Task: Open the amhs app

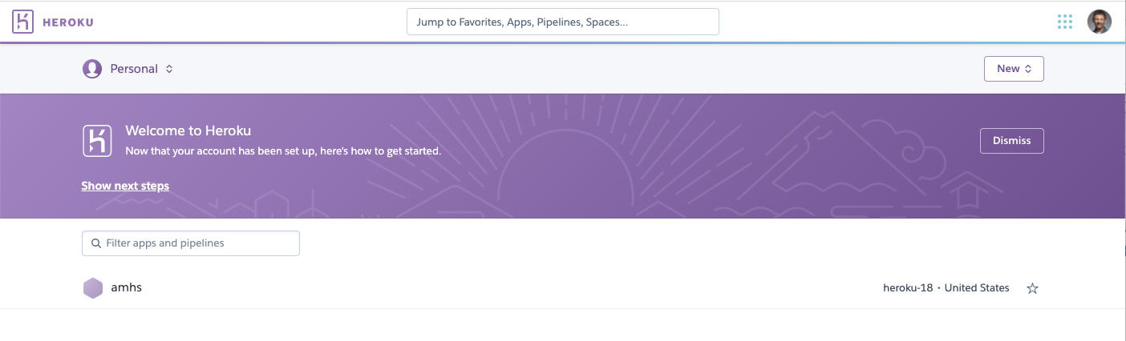Action: 127,287
